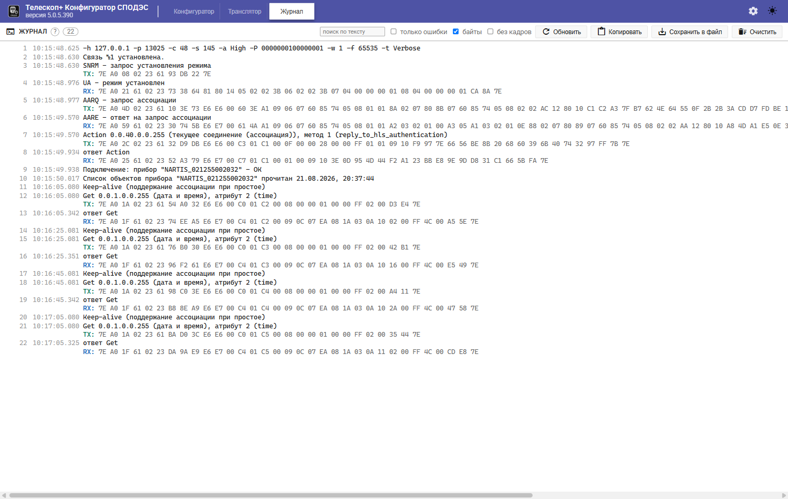The image size is (788, 499).
Task: Select Keep-alive line at 10:16:45.081
Action: pos(174,274)
